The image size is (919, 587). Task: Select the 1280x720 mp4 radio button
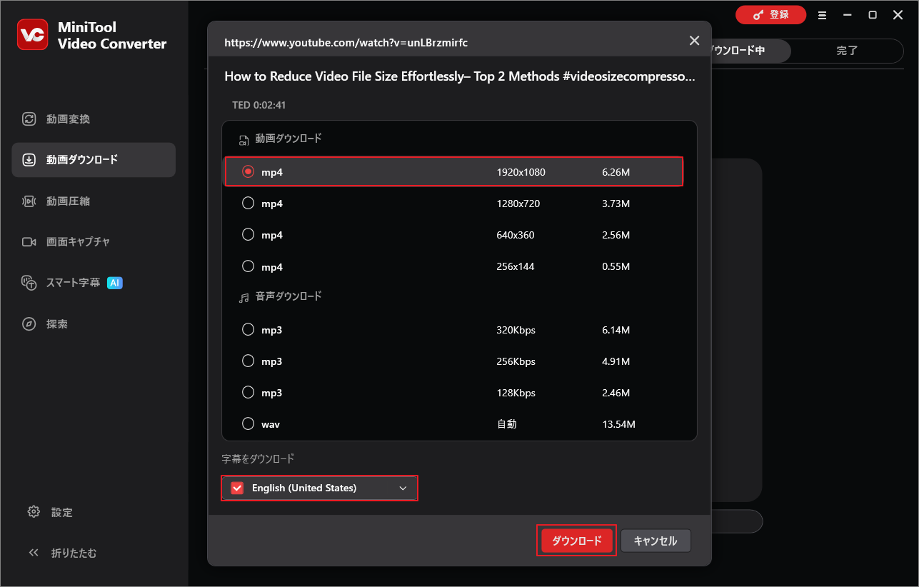[x=248, y=203]
